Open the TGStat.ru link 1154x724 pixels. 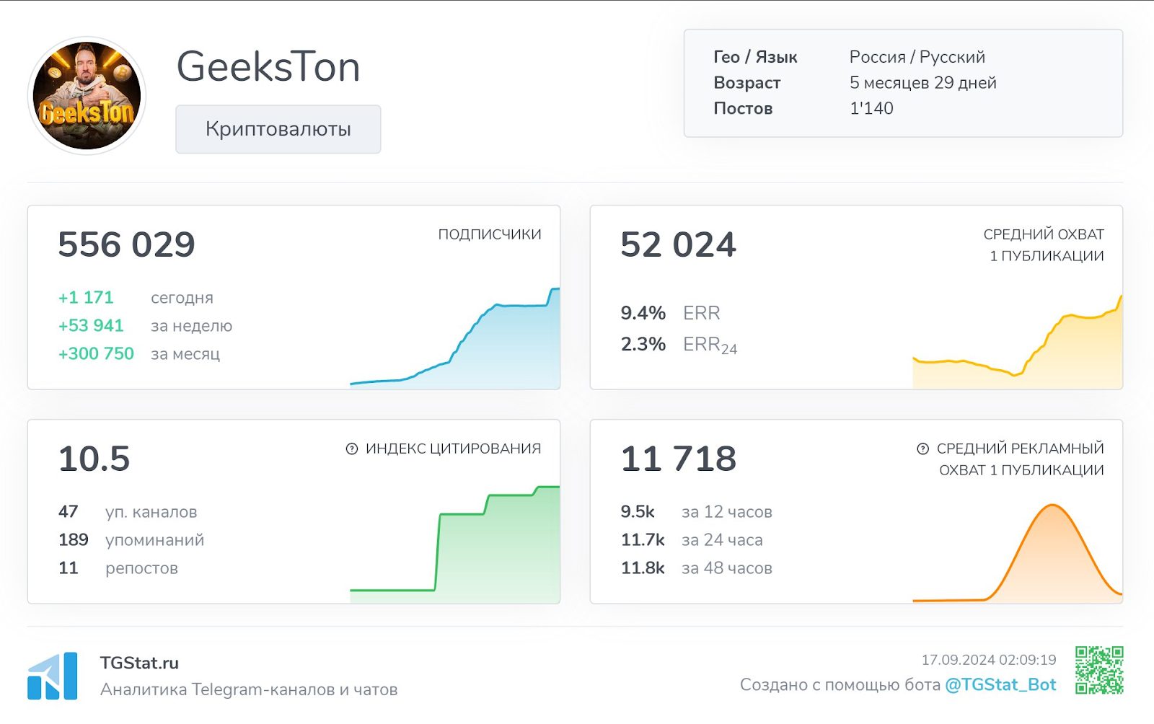[x=139, y=663]
